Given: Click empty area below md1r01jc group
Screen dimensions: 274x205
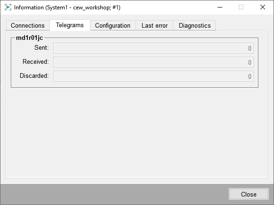Looking at the screenshot, I should point(137,132).
